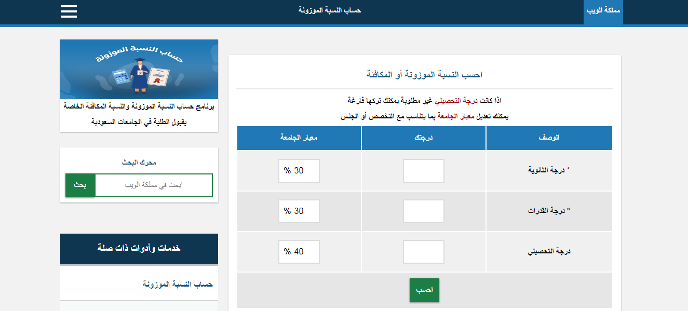
Task: Click the مملكة الويب site logo tab
Action: (x=603, y=11)
